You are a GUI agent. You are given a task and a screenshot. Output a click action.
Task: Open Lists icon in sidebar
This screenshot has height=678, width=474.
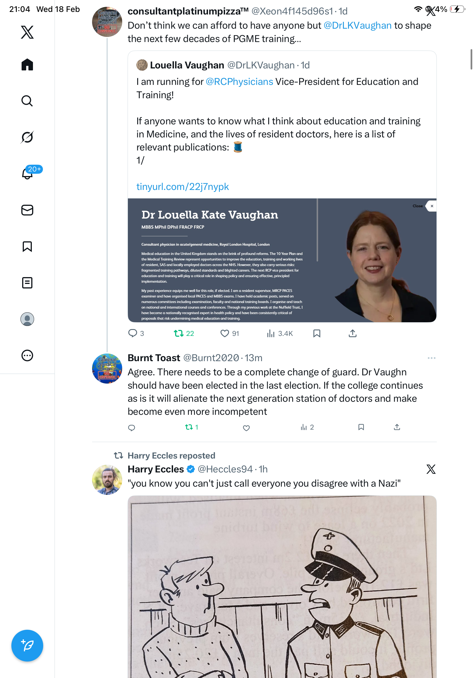(x=27, y=282)
